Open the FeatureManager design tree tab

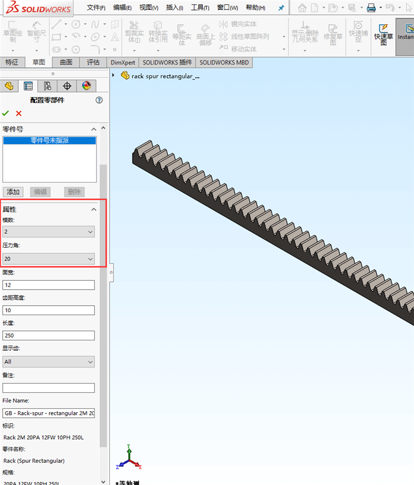click(x=9, y=86)
